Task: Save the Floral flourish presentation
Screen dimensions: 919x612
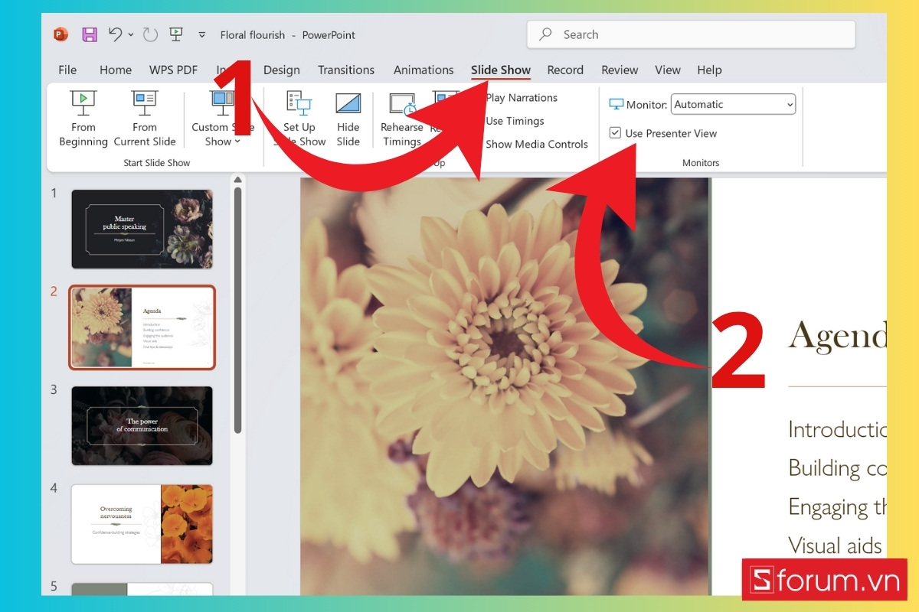Action: coord(89,34)
